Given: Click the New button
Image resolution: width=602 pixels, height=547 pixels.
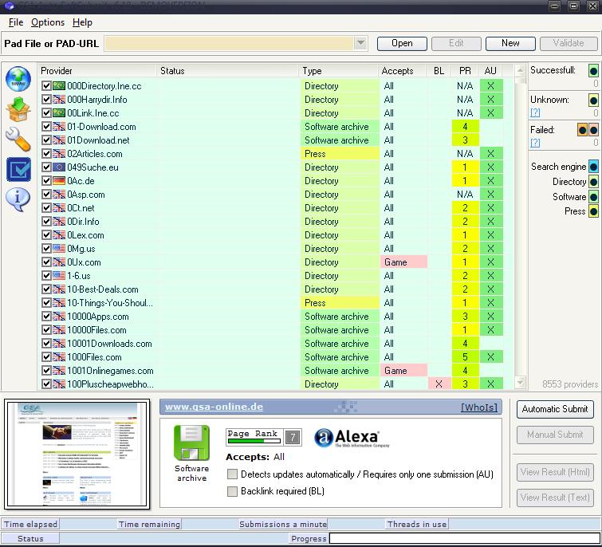Looking at the screenshot, I should coord(510,43).
